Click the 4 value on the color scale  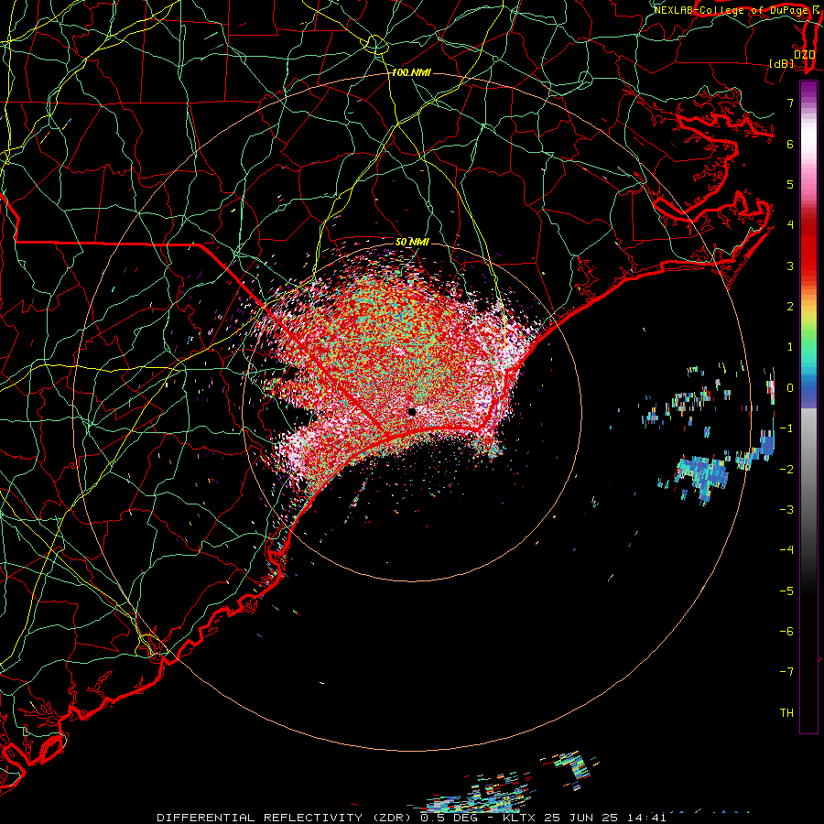790,225
